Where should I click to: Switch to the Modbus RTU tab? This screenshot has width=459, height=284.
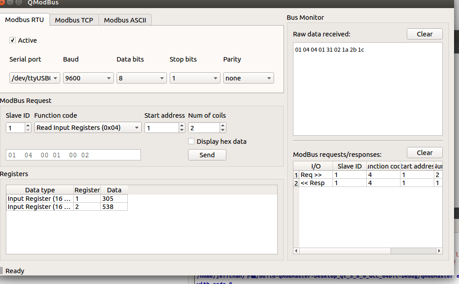(x=25, y=20)
